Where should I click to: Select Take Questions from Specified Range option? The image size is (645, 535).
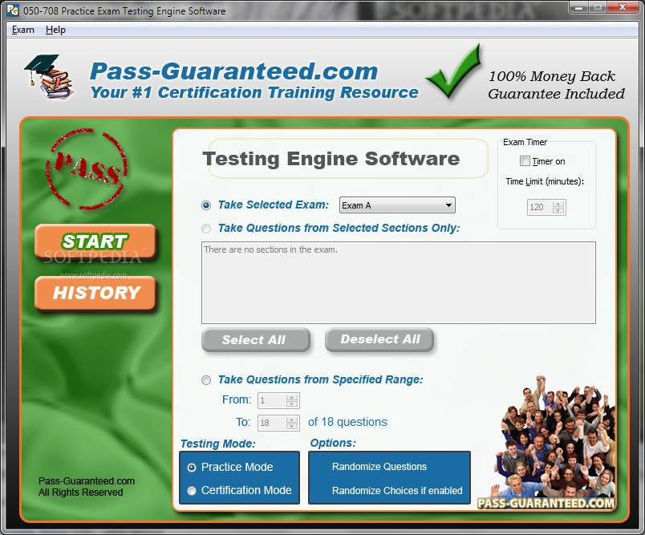pyautogui.click(x=206, y=380)
